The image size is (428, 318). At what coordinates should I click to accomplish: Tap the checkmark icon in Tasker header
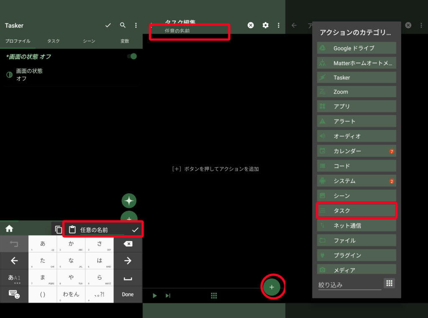tap(108, 26)
